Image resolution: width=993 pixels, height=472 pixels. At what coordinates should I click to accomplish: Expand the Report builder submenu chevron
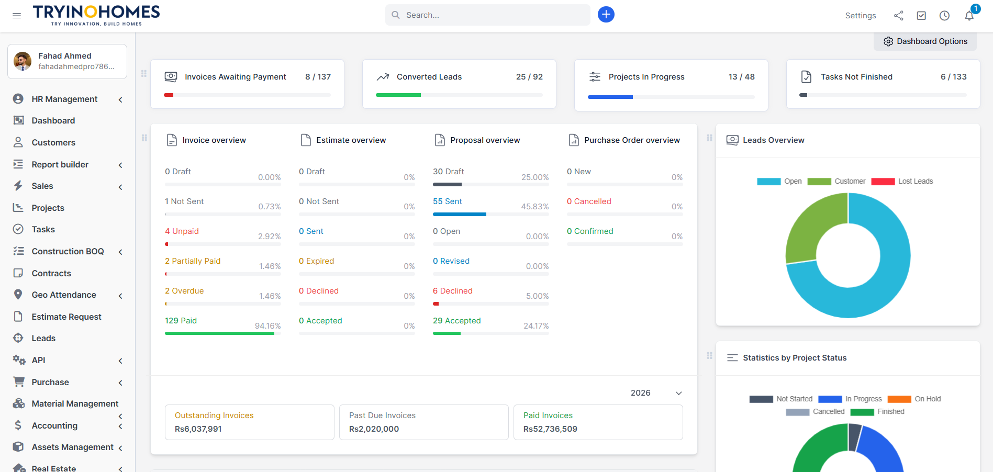pos(120,165)
